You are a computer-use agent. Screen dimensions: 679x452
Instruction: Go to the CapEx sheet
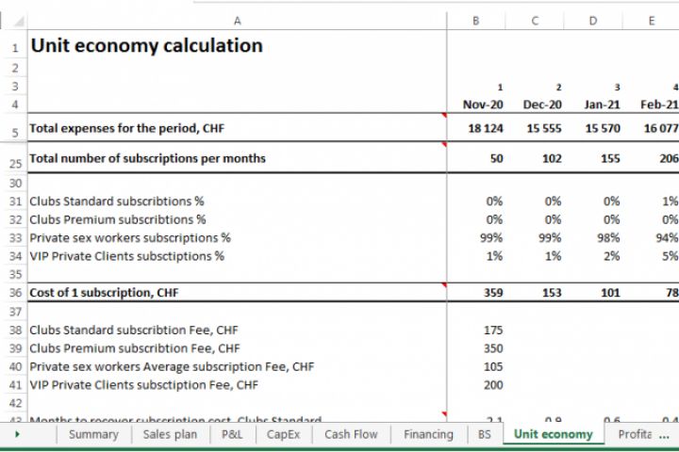point(284,435)
